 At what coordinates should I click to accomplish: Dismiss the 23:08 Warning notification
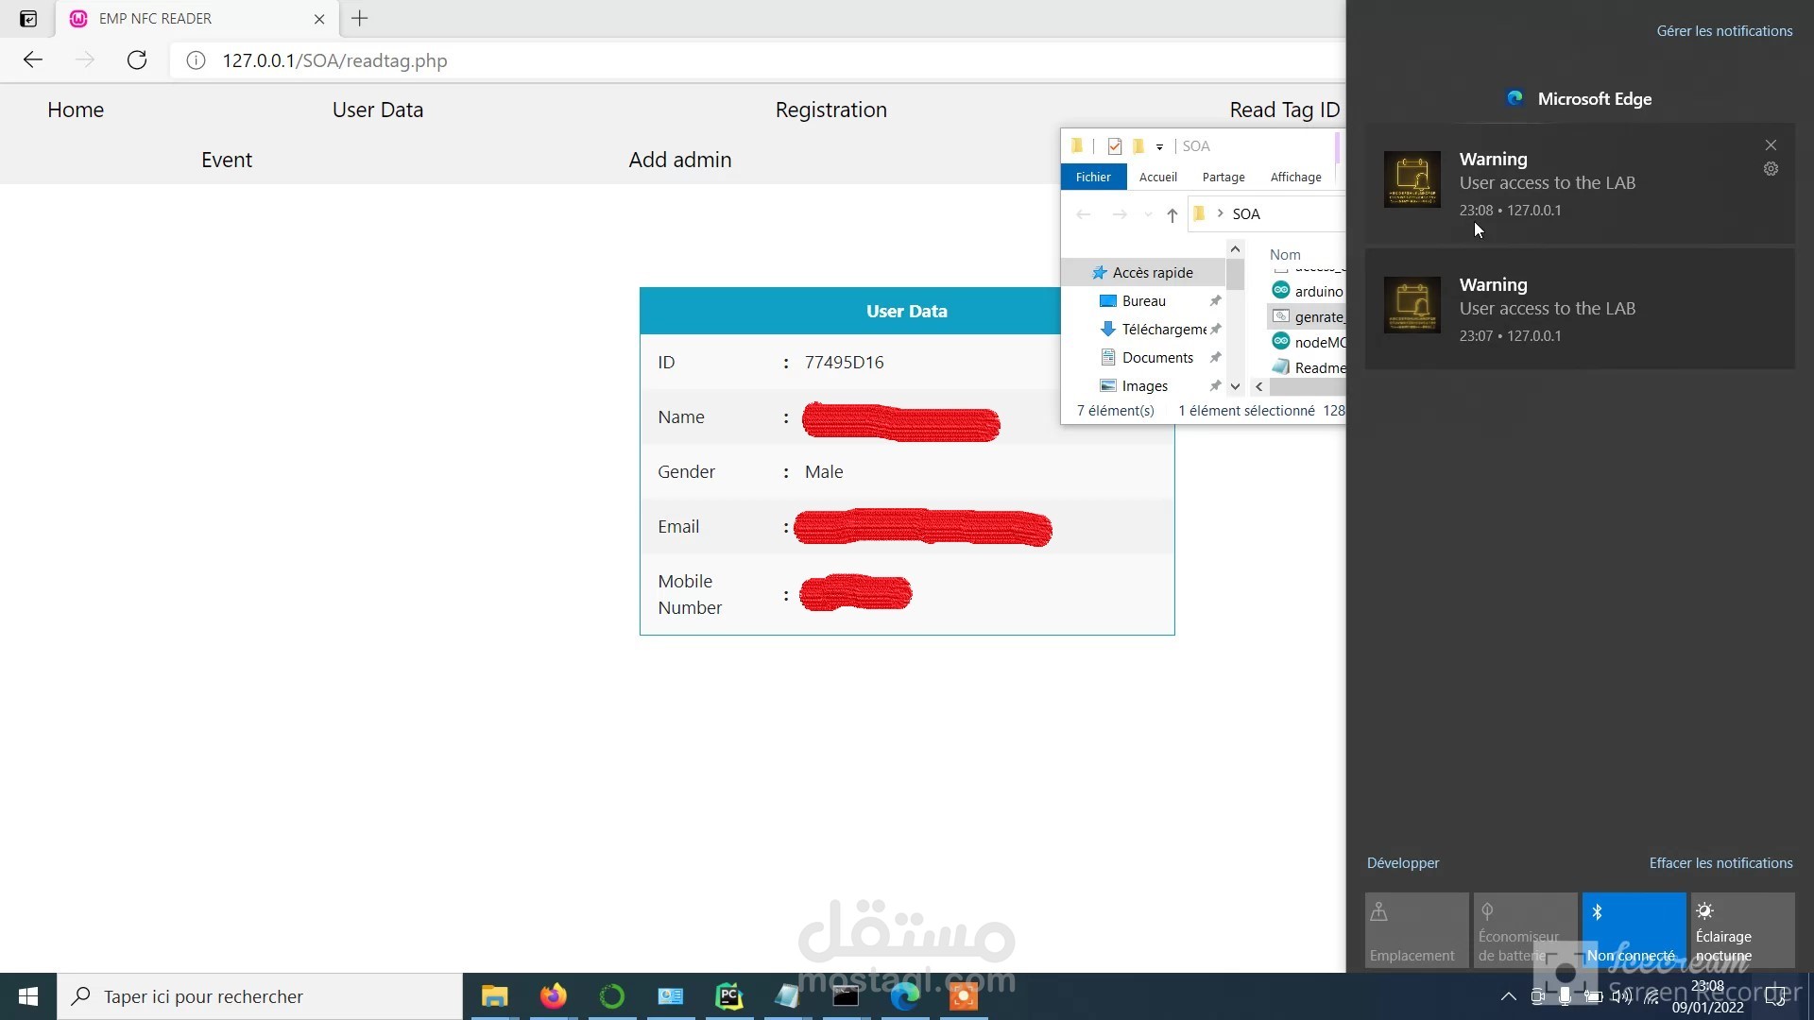click(1771, 144)
